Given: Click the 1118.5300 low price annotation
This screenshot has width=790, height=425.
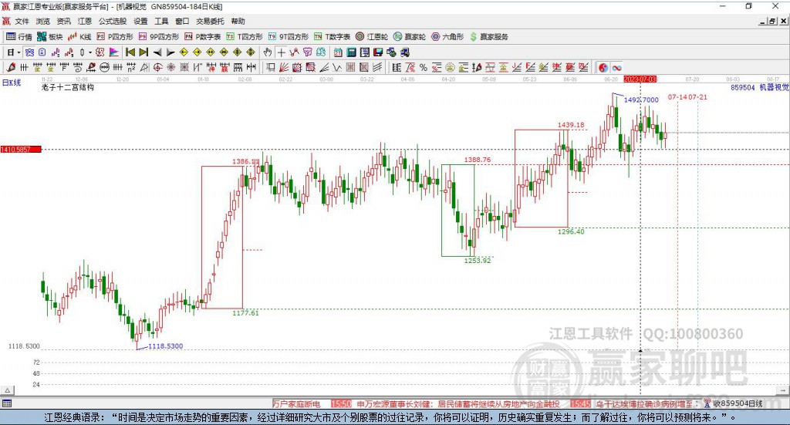Looking at the screenshot, I should pyautogui.click(x=165, y=346).
